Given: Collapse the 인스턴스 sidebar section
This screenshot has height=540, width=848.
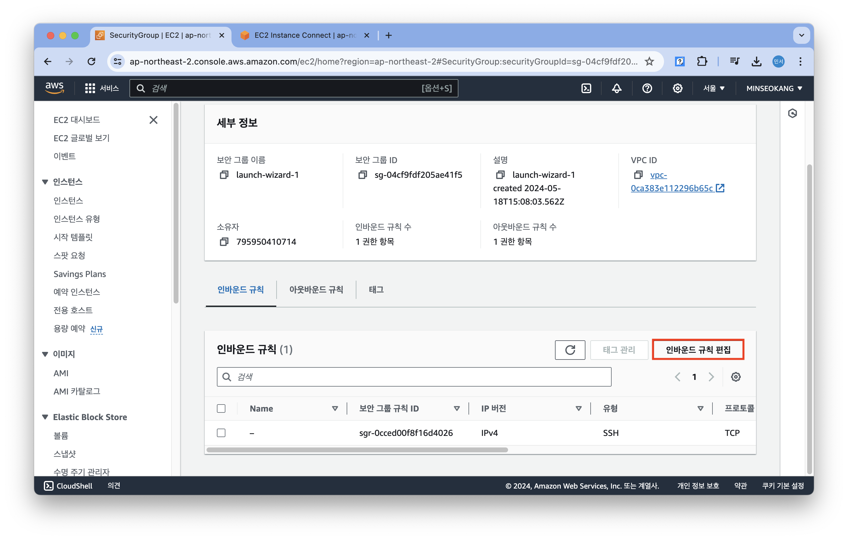Looking at the screenshot, I should pos(45,182).
